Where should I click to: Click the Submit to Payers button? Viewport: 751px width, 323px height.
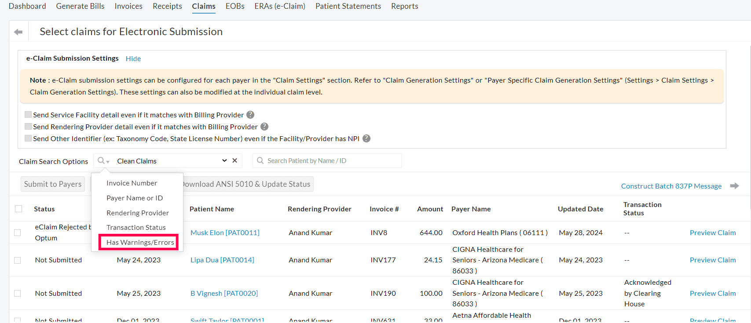(x=53, y=184)
